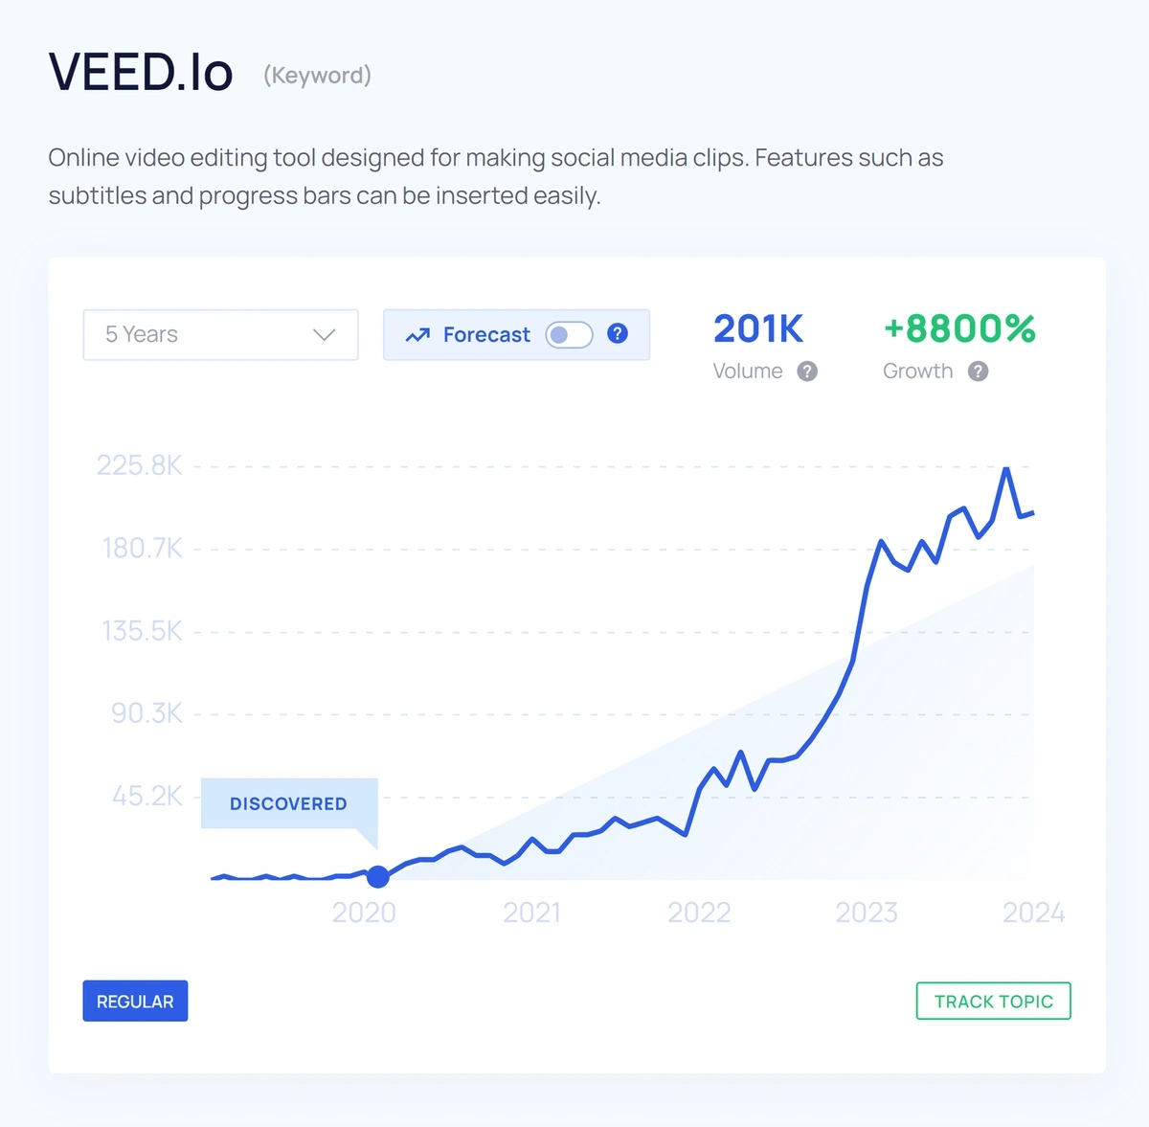Click the Volume help question mark icon
This screenshot has width=1149, height=1127.
click(x=807, y=372)
